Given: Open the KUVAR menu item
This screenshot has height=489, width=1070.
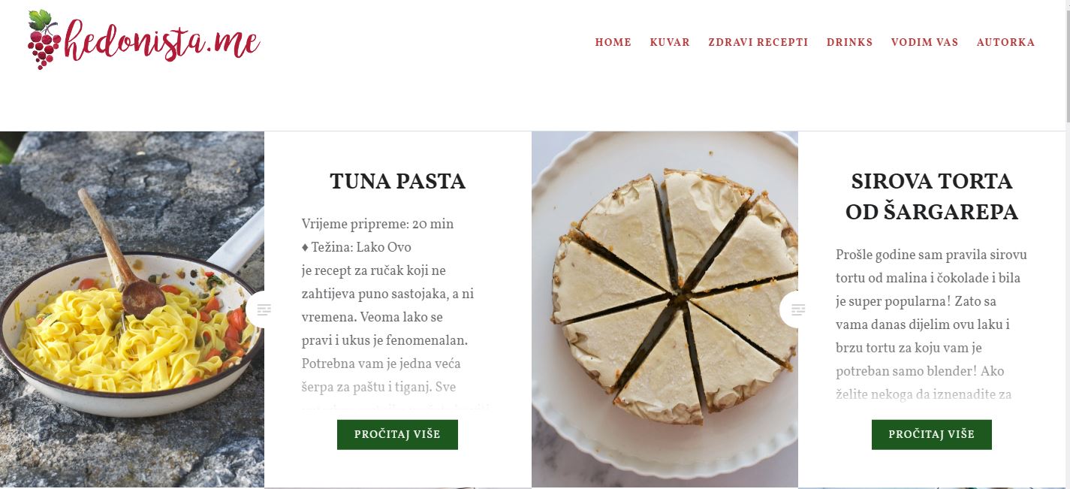Looking at the screenshot, I should (x=670, y=43).
